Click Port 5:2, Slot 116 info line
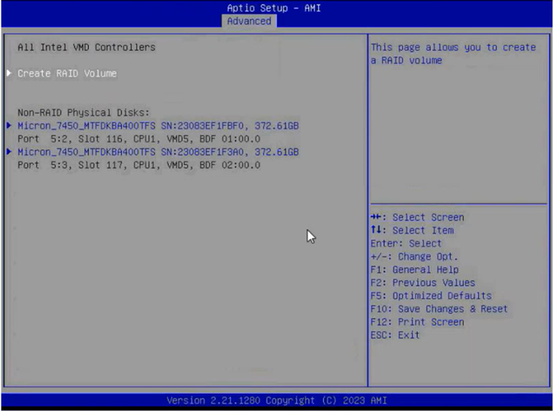The height and width of the screenshot is (411, 554). [138, 138]
